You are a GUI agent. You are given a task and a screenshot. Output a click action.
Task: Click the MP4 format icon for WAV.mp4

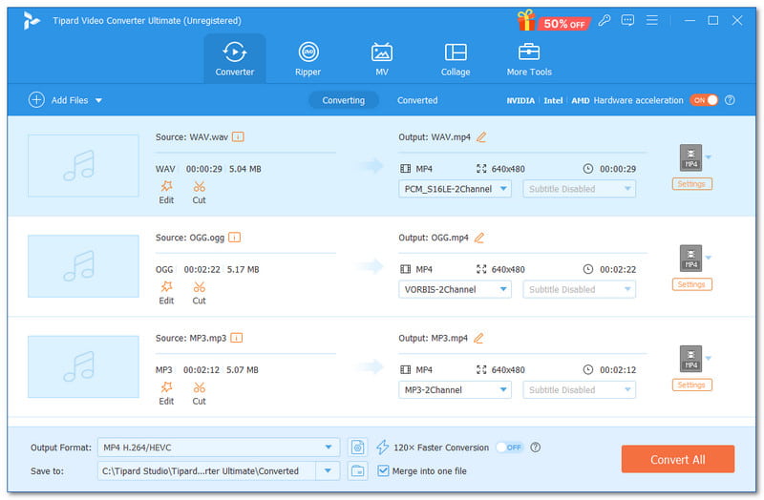[690, 157]
